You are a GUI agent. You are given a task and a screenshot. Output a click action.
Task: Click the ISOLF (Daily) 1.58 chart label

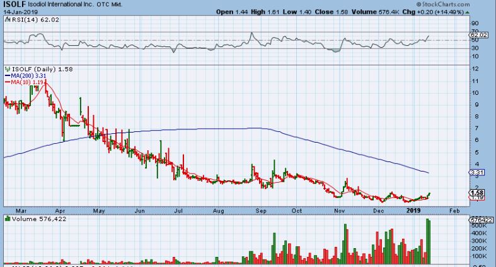pos(42,69)
